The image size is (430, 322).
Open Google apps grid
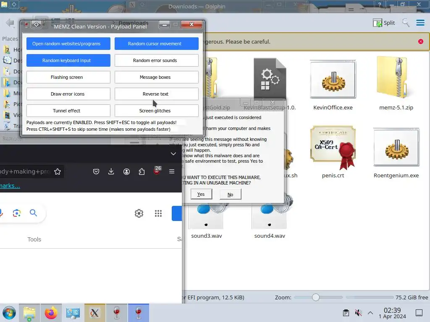pos(158,213)
